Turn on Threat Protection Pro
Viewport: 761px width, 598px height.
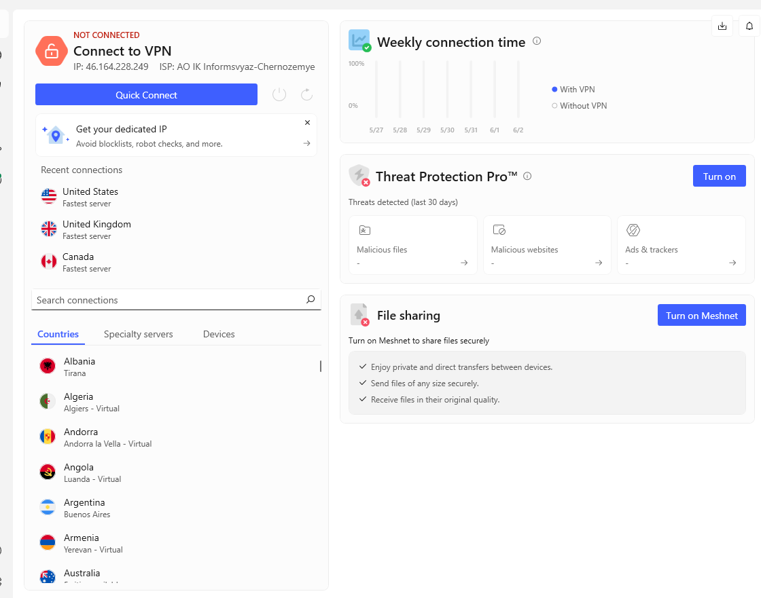[720, 176]
